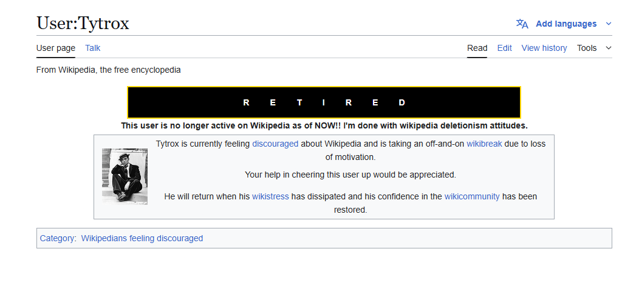Click the User:Tytrox page heading
Viewport: 639px width, 283px height.
pos(83,23)
